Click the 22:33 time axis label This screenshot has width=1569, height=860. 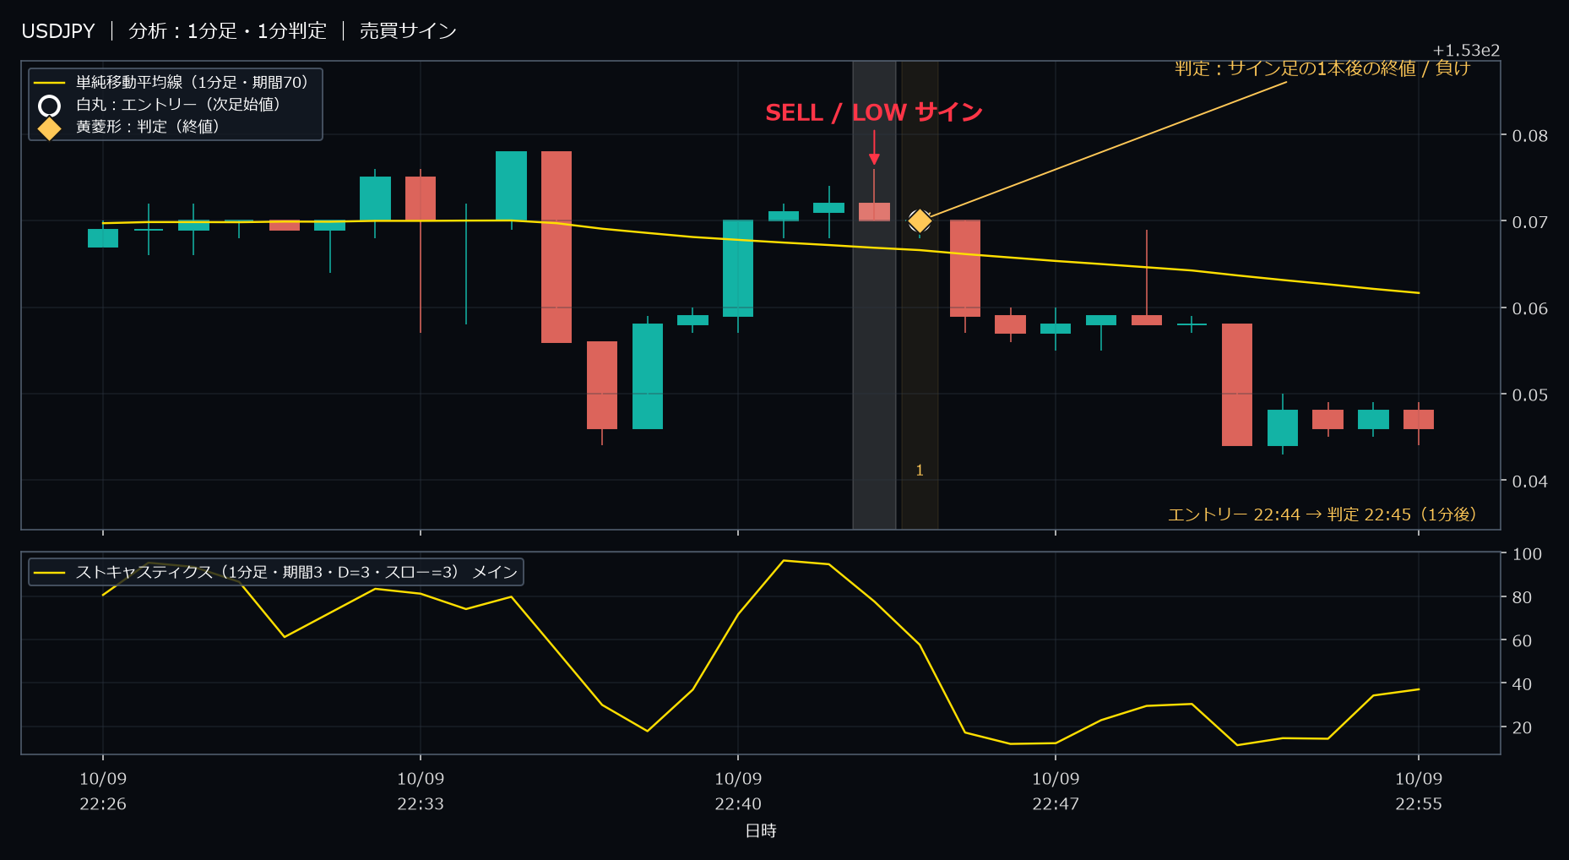point(421,804)
